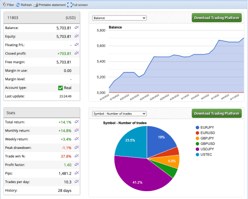The image size is (248, 199).
Task: Click trade win value 37.8%
Action: (x=66, y=156)
